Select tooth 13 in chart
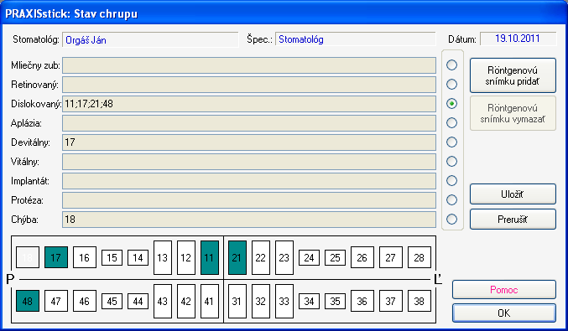This screenshot has width=568, height=331. point(163,257)
